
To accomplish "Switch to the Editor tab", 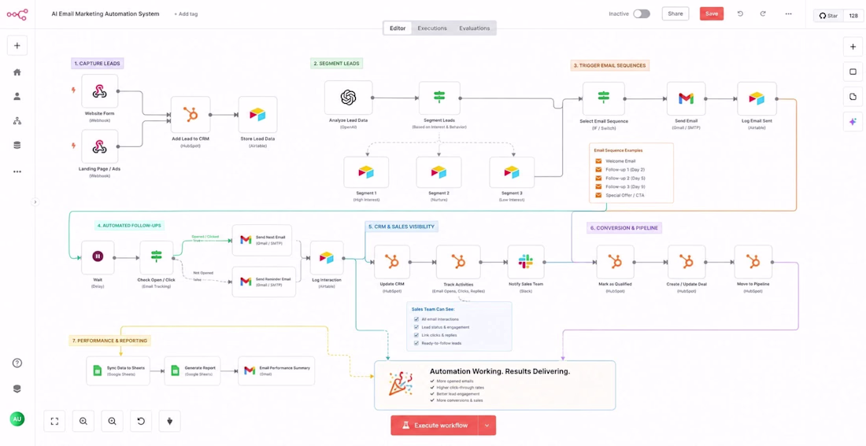I will (398, 28).
